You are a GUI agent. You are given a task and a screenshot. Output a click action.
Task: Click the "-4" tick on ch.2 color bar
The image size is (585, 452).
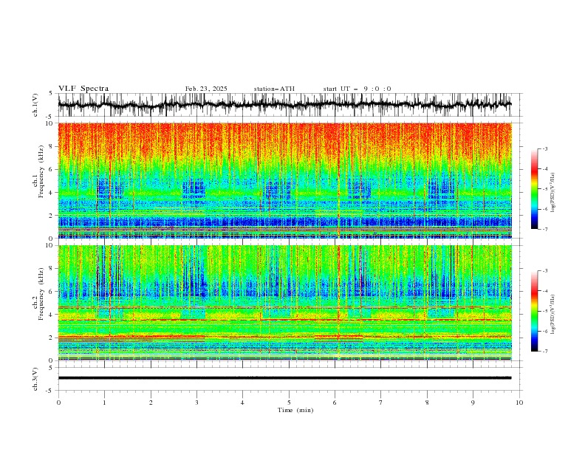[544, 291]
